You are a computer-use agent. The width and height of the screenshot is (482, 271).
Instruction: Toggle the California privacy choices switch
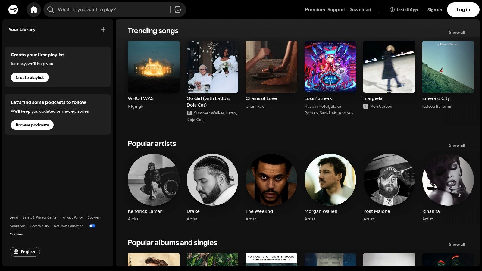coord(92,226)
